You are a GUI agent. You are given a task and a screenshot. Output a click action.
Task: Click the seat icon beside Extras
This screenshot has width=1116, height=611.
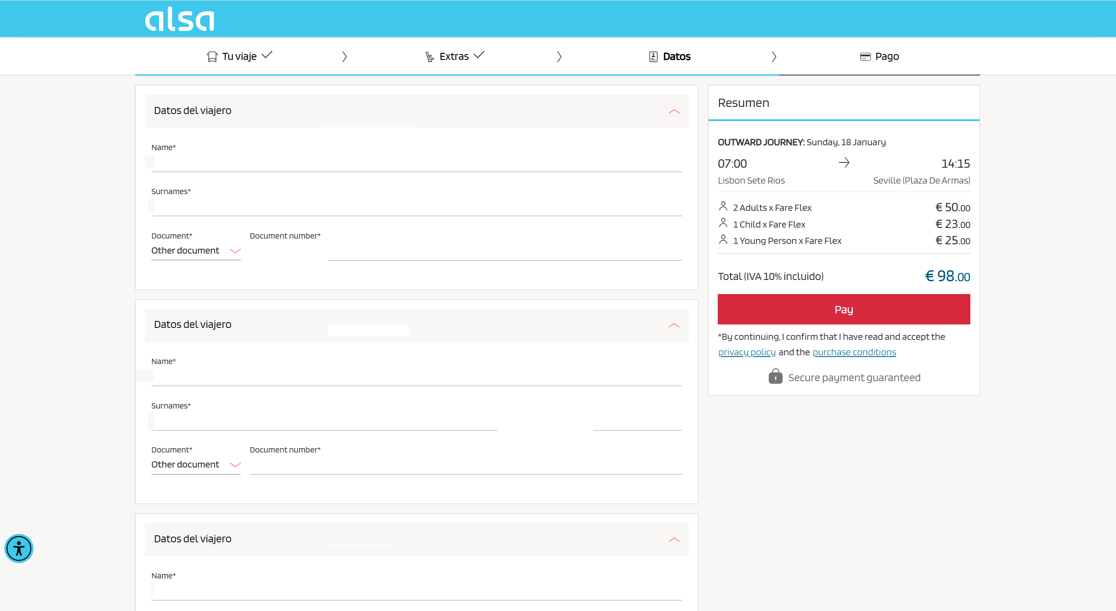430,57
